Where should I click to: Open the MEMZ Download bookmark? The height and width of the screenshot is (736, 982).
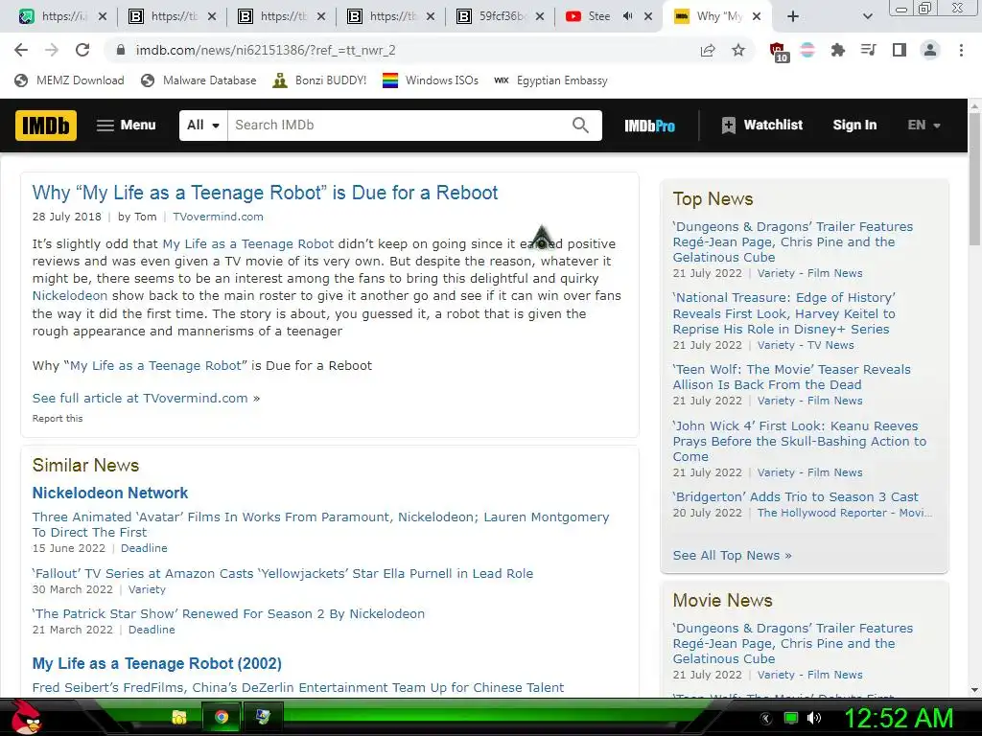point(69,80)
